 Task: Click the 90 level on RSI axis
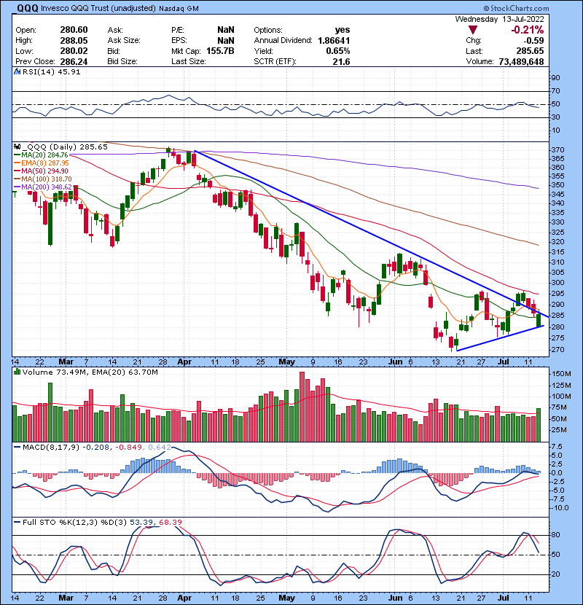click(555, 78)
